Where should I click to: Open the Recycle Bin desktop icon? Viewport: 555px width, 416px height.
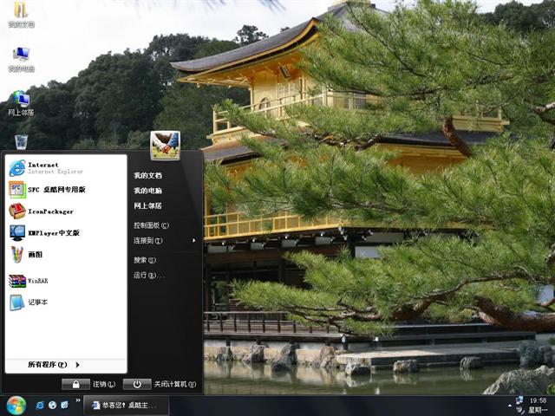click(21, 142)
